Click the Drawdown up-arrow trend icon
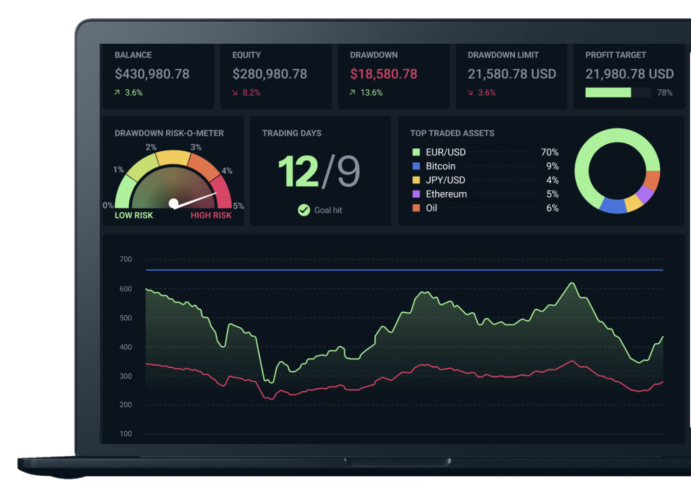Image resolution: width=691 pixels, height=486 pixels. (x=352, y=93)
